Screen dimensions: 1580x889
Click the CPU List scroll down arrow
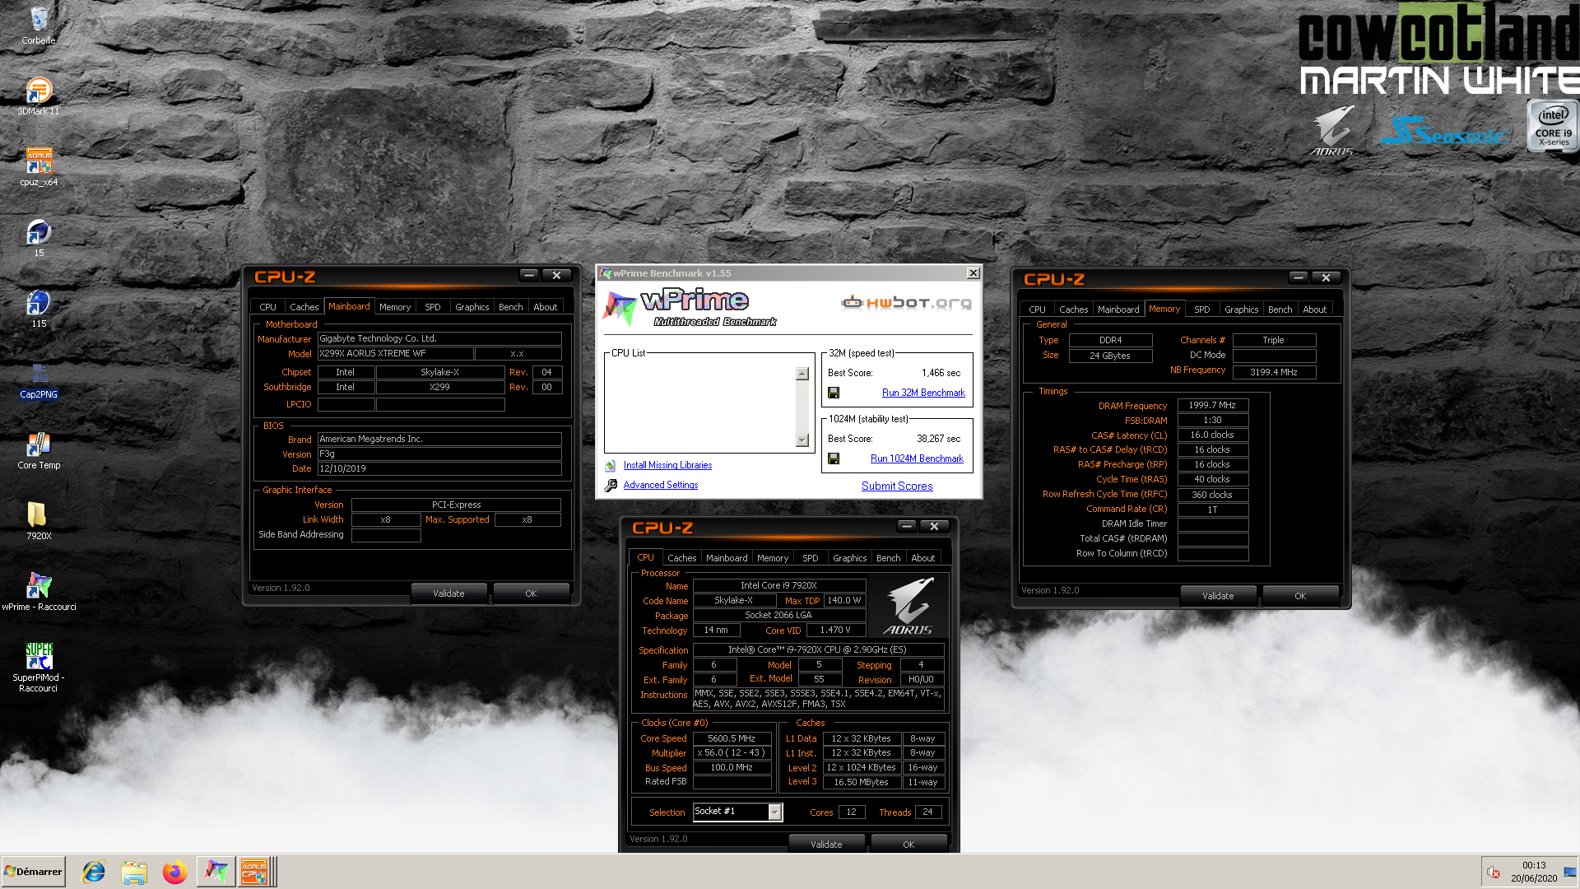(802, 440)
